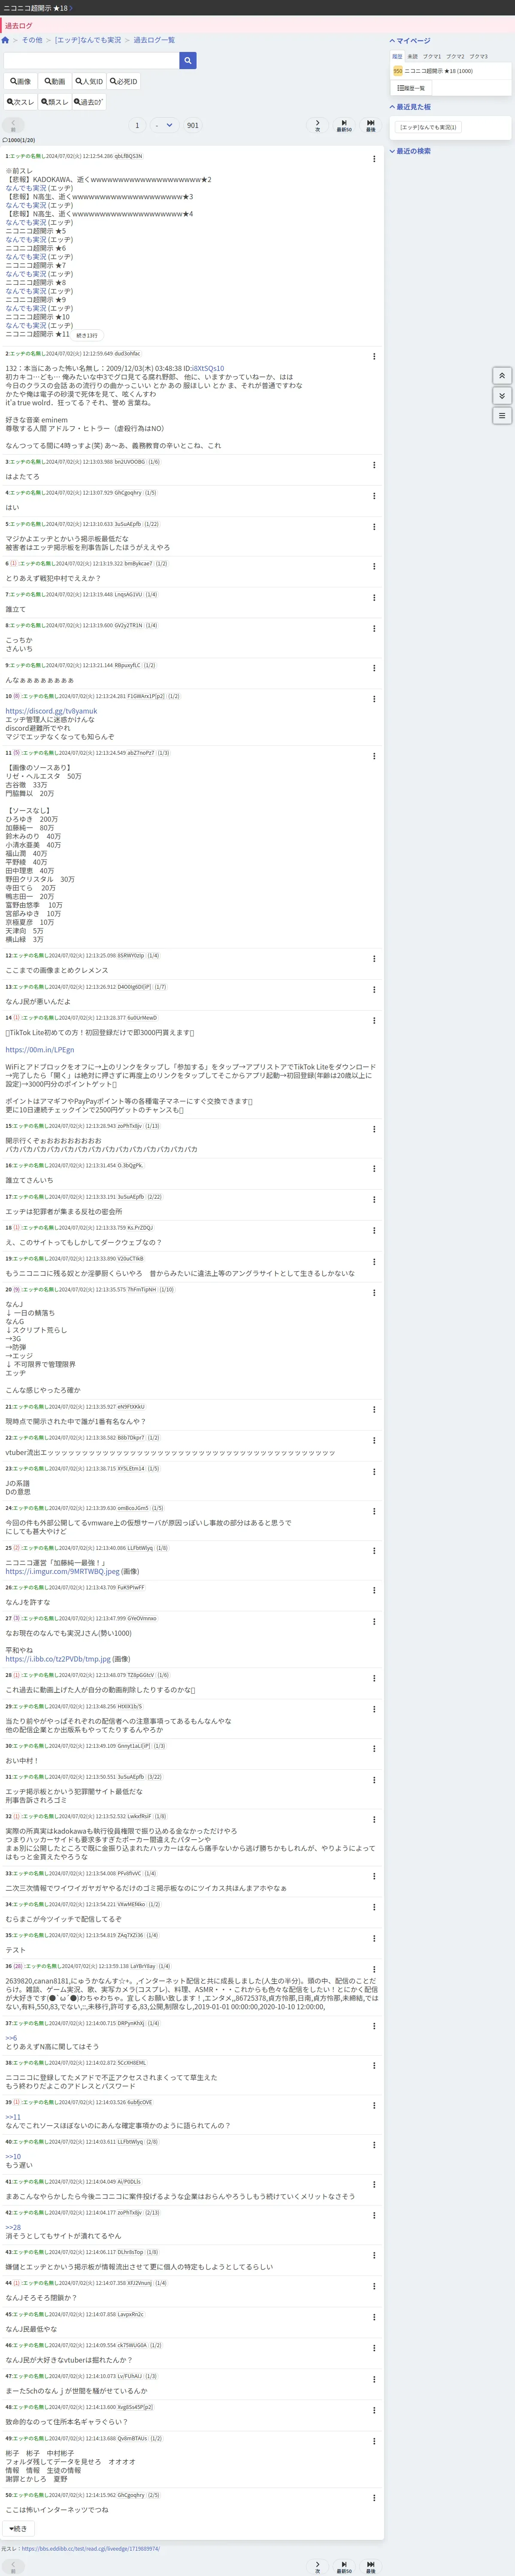Open floating hamburger menu button
Screen dimensions: 515x2576
pos(503,415)
